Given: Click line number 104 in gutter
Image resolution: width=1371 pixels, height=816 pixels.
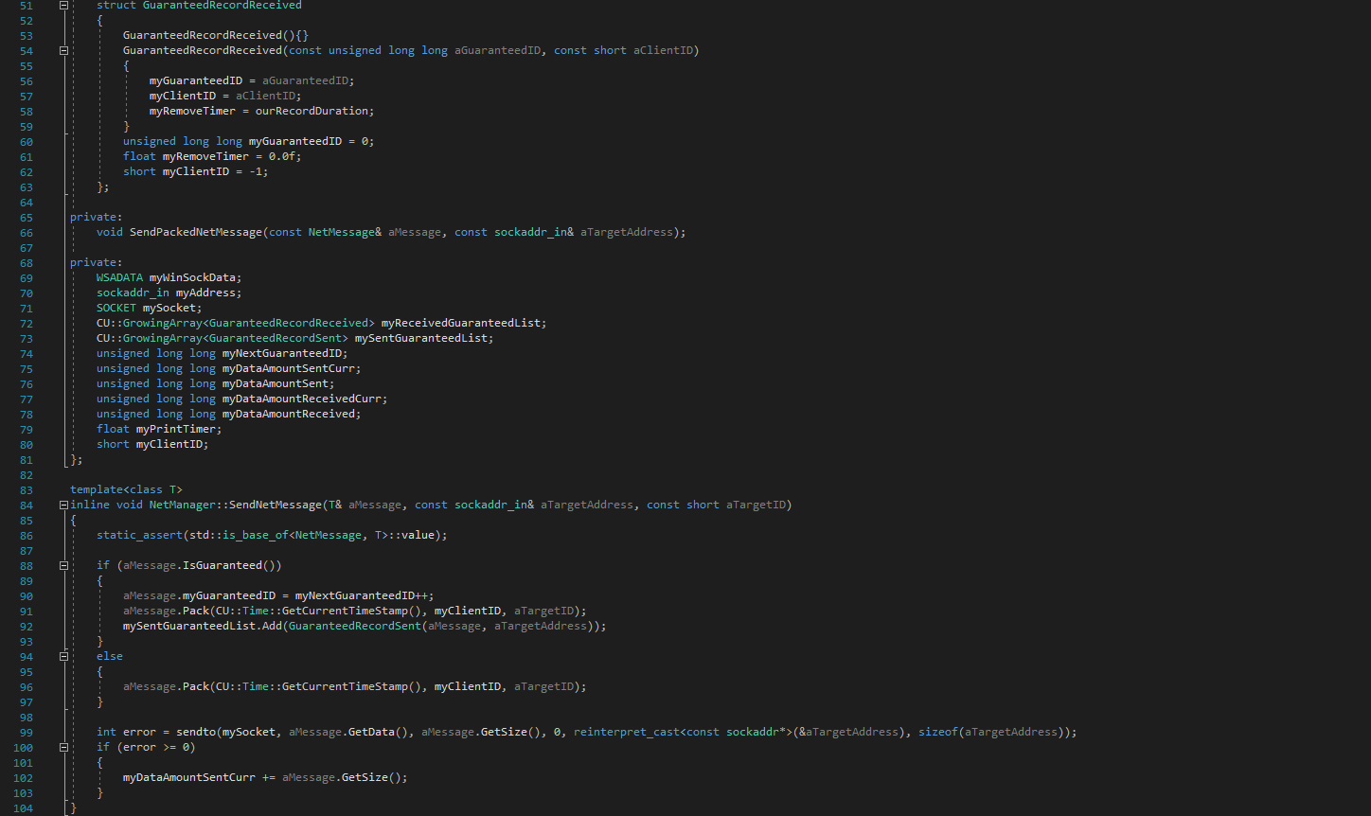Looking at the screenshot, I should click(x=23, y=807).
